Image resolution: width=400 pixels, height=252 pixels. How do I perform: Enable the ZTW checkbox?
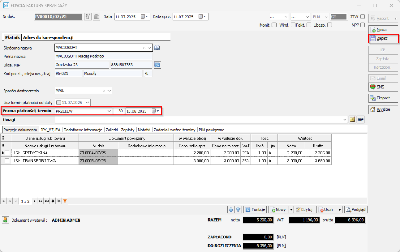(x=362, y=17)
